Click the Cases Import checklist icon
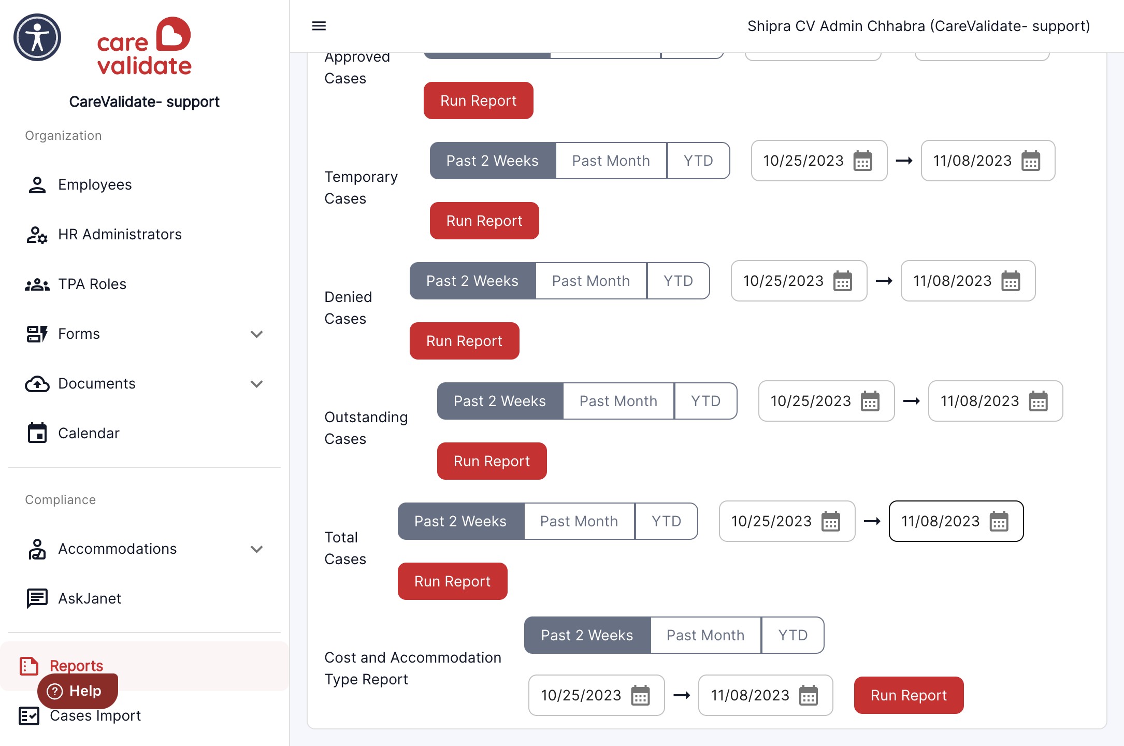Screen dimensions: 1124x746 pyautogui.click(x=29, y=716)
